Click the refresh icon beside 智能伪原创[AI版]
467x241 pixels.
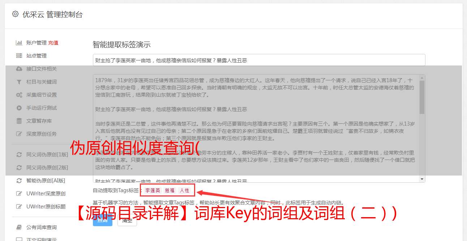(x=19, y=181)
